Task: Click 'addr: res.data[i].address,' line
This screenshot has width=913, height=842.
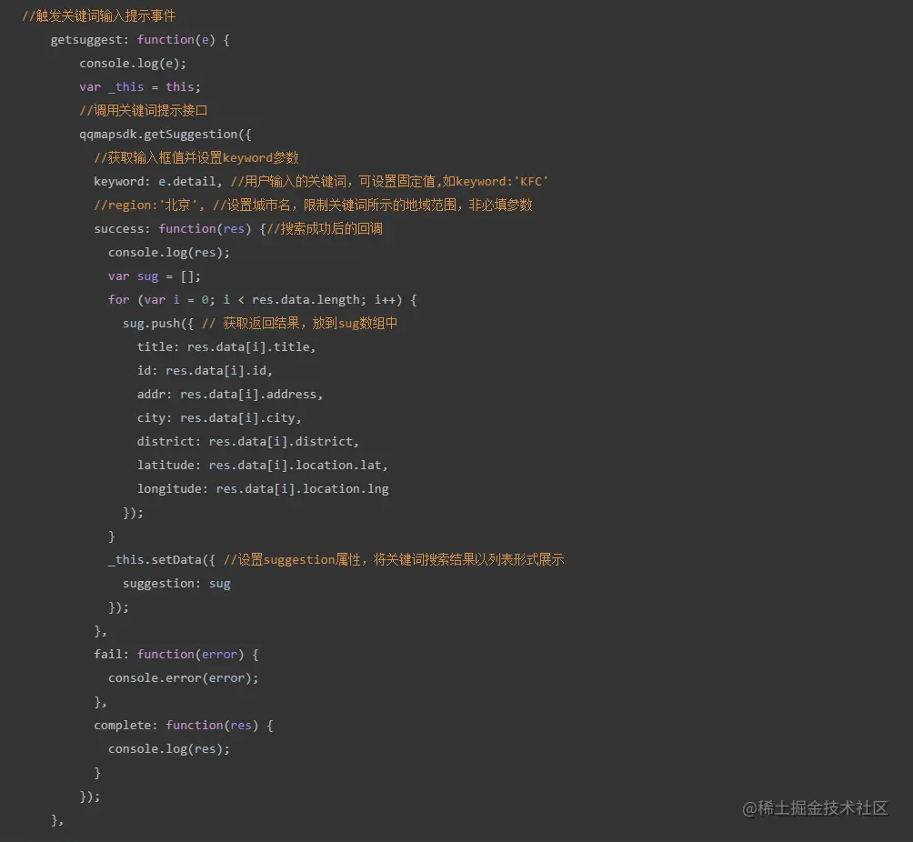Action: (x=230, y=395)
